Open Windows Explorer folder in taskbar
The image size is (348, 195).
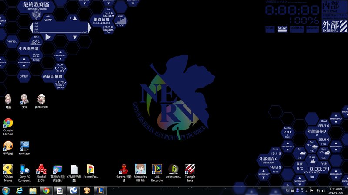point(33,191)
